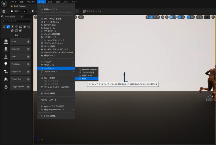Activate the Translate gizmo tool

pos(151,17)
